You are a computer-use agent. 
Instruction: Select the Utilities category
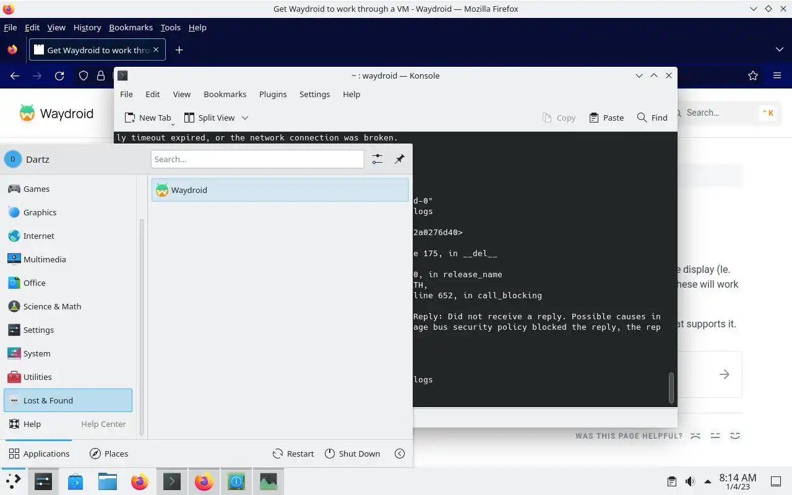pyautogui.click(x=68, y=377)
